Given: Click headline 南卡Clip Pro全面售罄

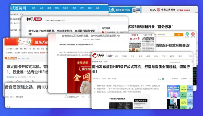Looking at the screenshot, I should (62, 33).
